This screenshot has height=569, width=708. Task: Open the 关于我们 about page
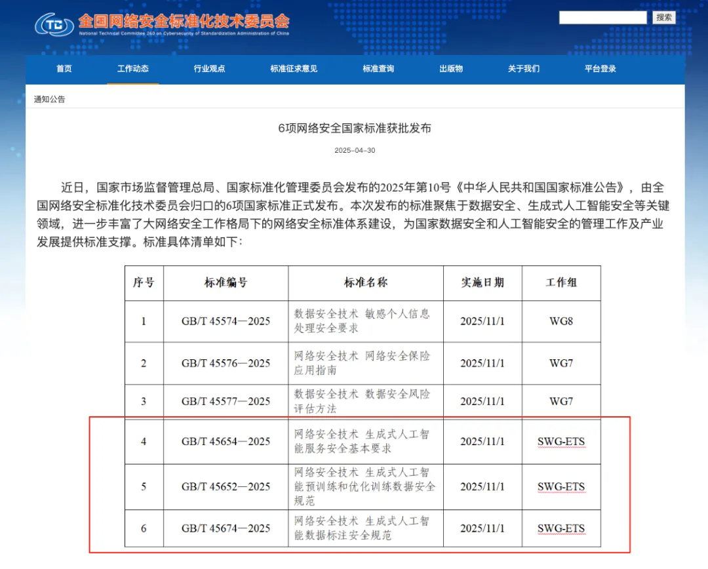click(x=523, y=69)
